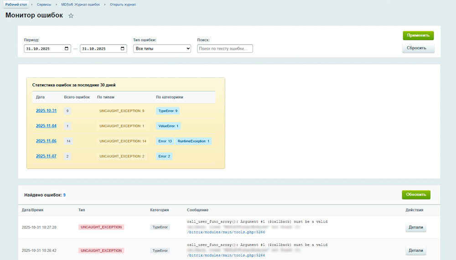Open calendar picker in start date field

point(67,49)
